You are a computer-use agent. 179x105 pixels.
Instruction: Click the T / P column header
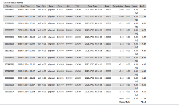[x=77, y=6]
